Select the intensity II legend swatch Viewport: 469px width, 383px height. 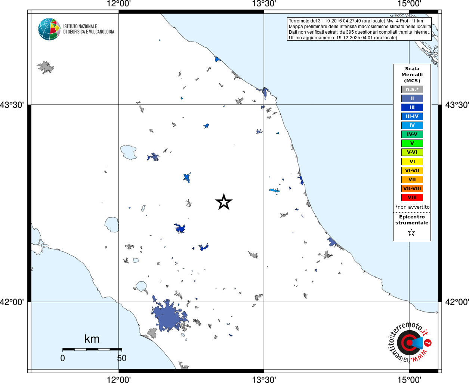click(x=412, y=98)
